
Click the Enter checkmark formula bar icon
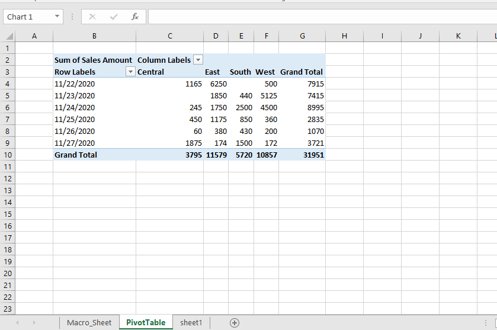[114, 17]
